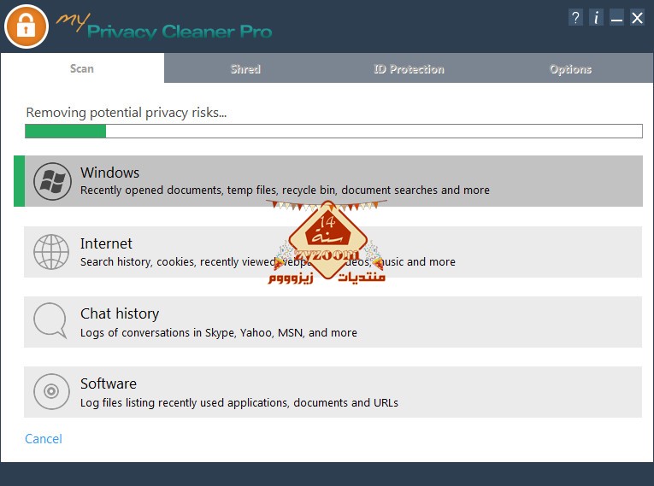Cancel the privacy risk removal

tap(44, 438)
